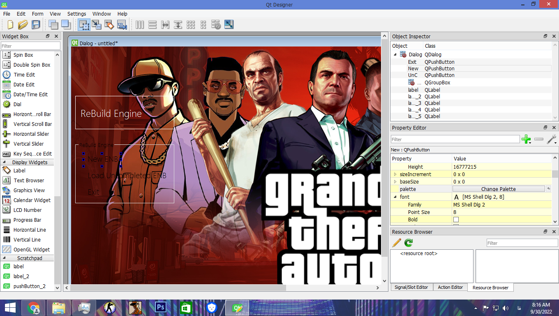Click the Bring to Front toolbar icon
The height and width of the screenshot is (316, 559).
pos(66,25)
